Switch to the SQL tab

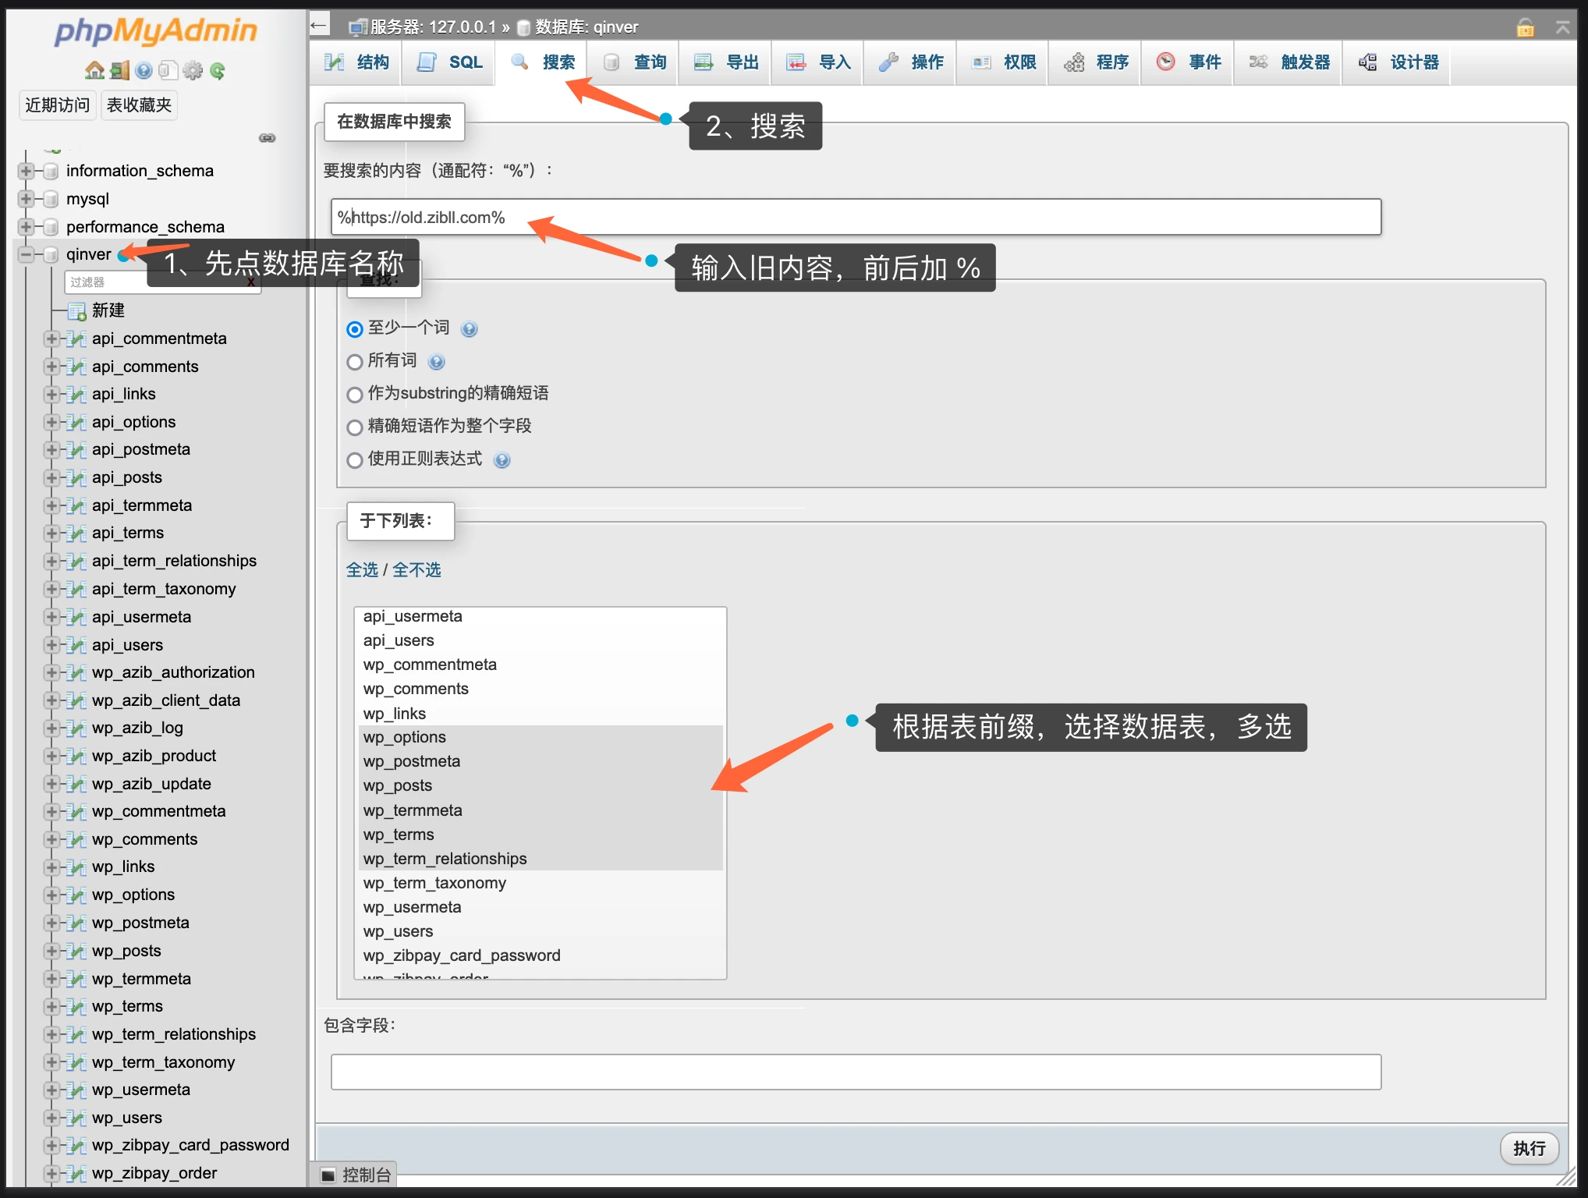448,62
